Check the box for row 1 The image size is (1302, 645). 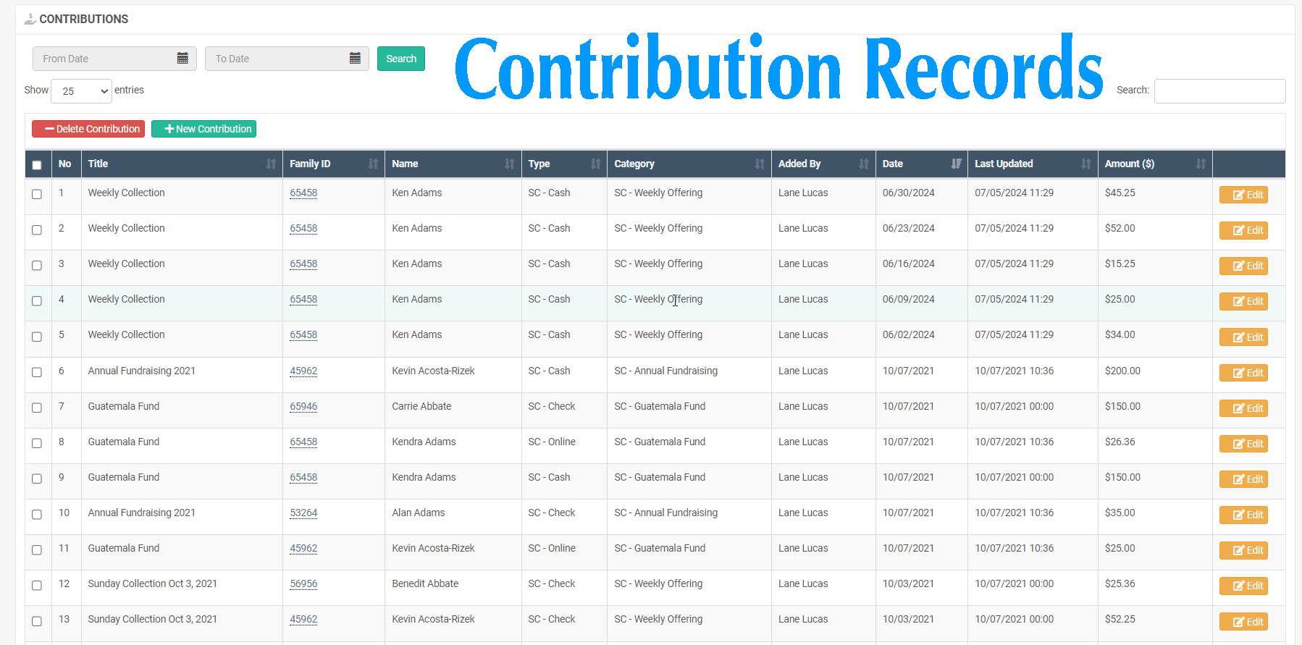(37, 194)
